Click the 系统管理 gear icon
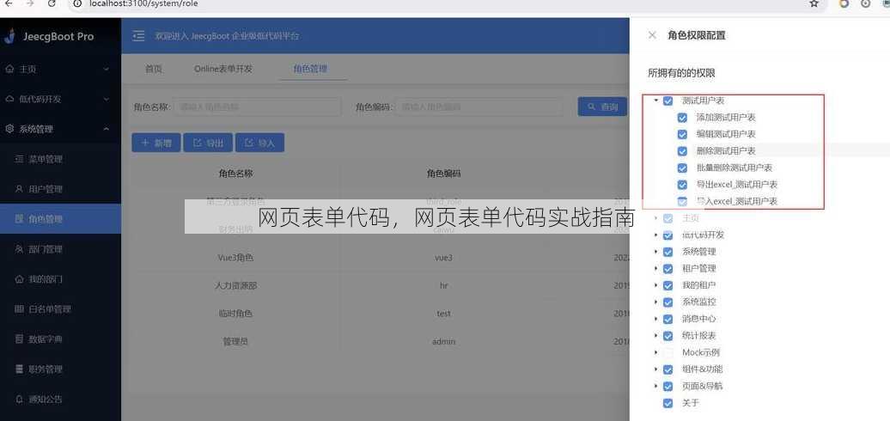 (x=9, y=130)
